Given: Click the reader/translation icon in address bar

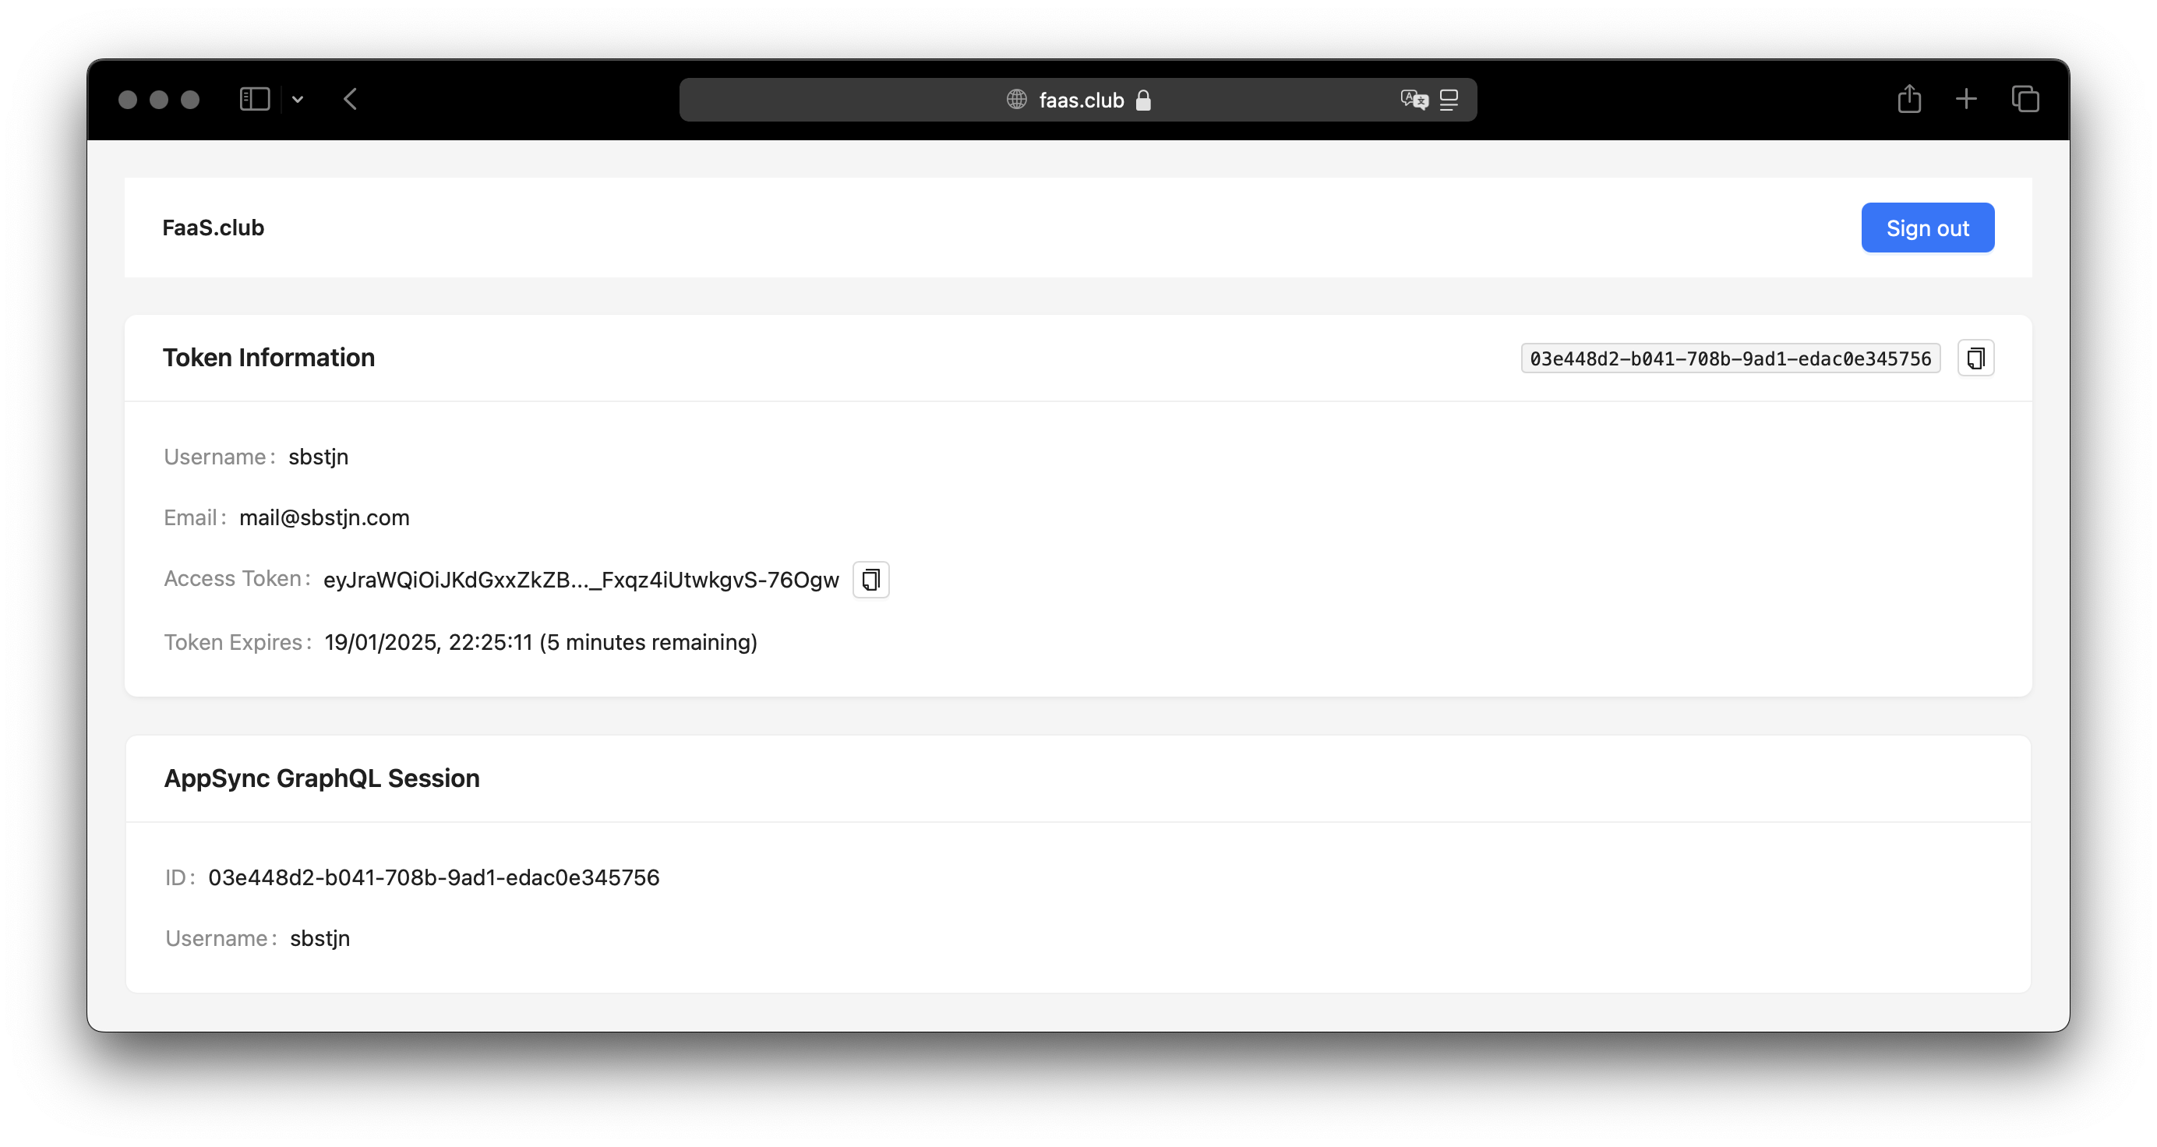Looking at the screenshot, I should pyautogui.click(x=1414, y=98).
